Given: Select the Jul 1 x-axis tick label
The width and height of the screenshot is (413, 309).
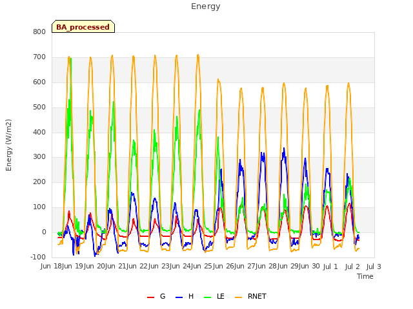Looking at the screenshot, I should pos(330,267).
